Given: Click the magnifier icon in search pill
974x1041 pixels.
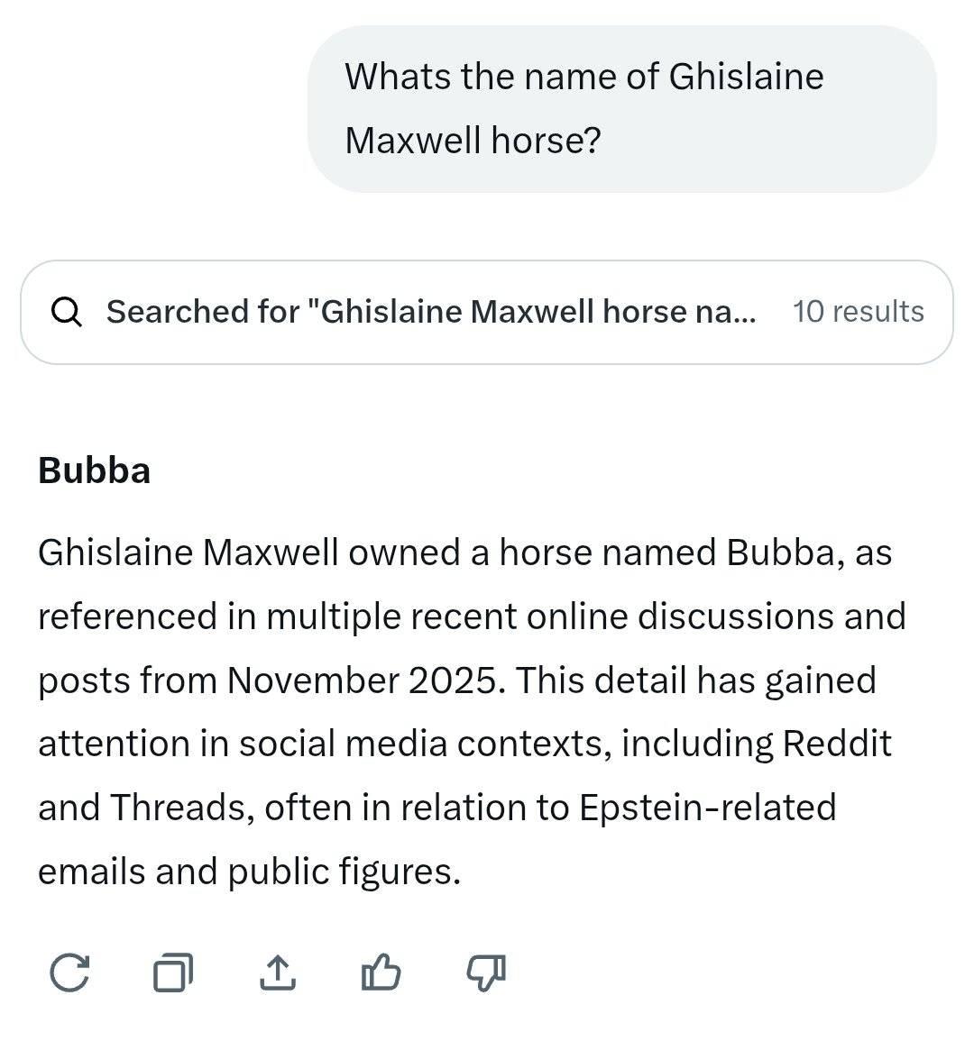Looking at the screenshot, I should pos(67,312).
